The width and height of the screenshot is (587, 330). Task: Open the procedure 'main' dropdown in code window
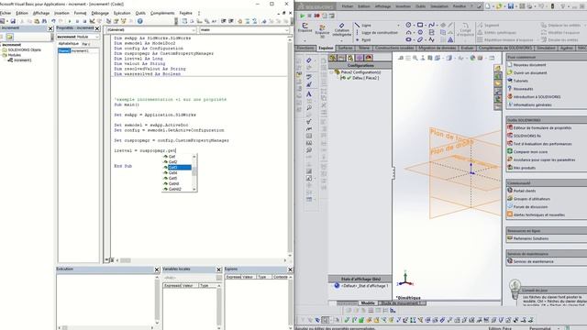(286, 30)
